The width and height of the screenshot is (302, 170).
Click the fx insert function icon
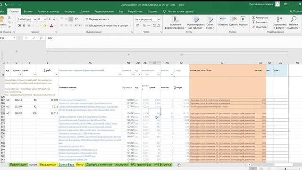[x=41, y=38]
